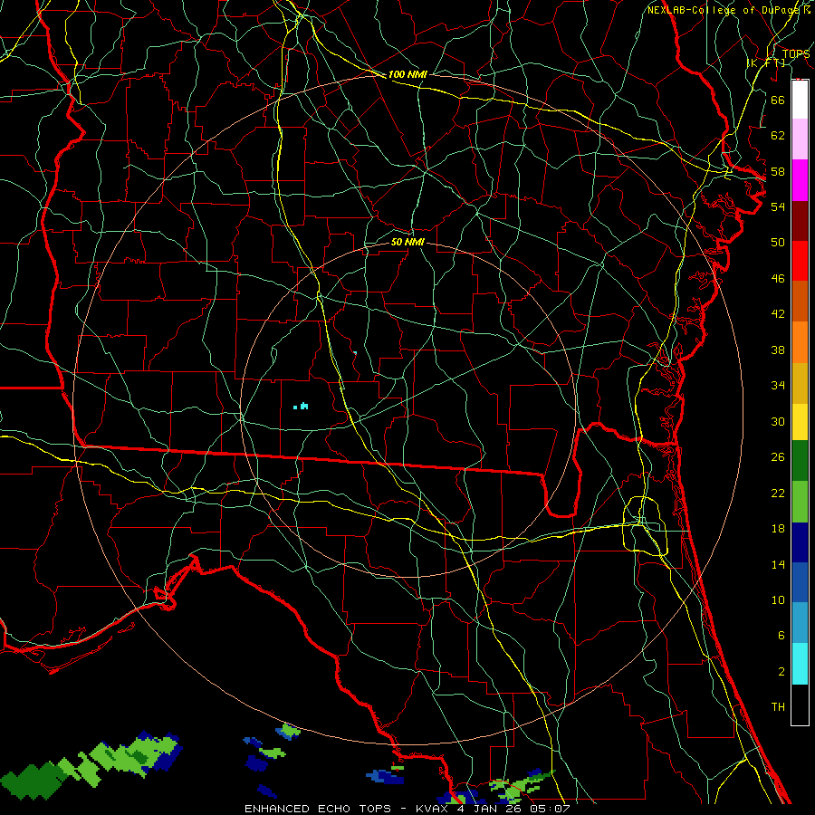Screen dimensions: 815x815
Task: Pick the light blue legend swatch
Action: pyautogui.click(x=800, y=623)
